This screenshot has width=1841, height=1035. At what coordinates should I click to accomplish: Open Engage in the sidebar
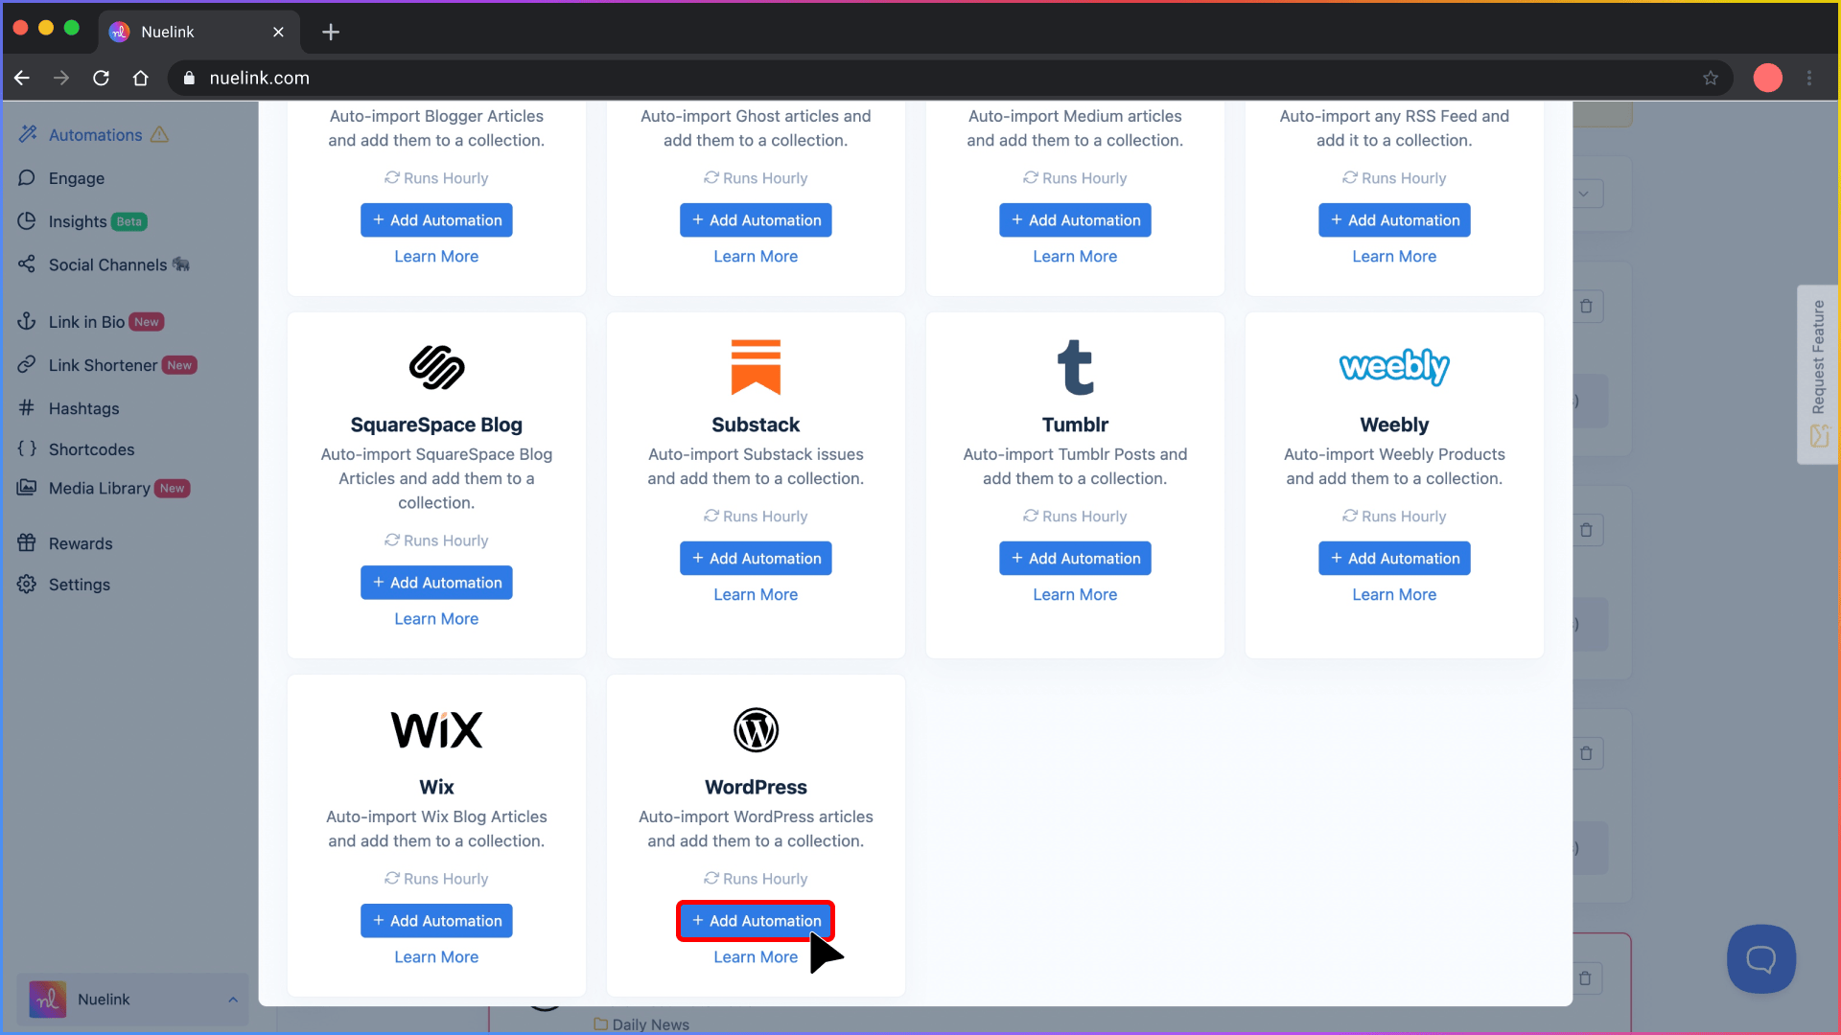tap(77, 178)
